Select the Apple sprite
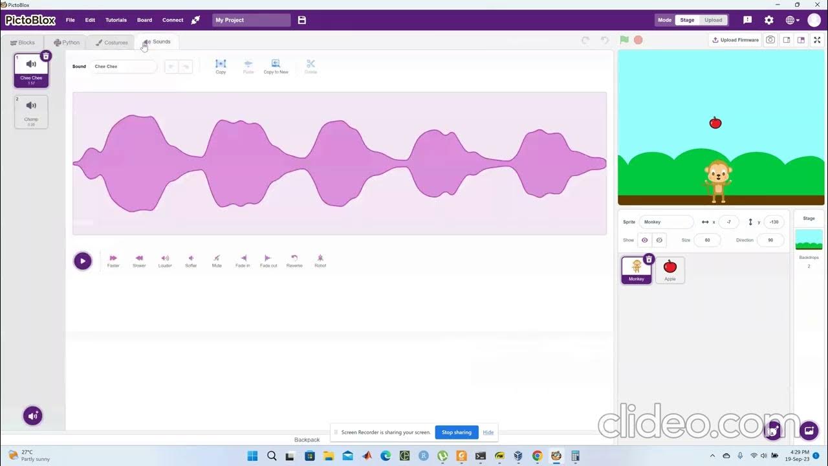The height and width of the screenshot is (466, 828). click(670, 270)
